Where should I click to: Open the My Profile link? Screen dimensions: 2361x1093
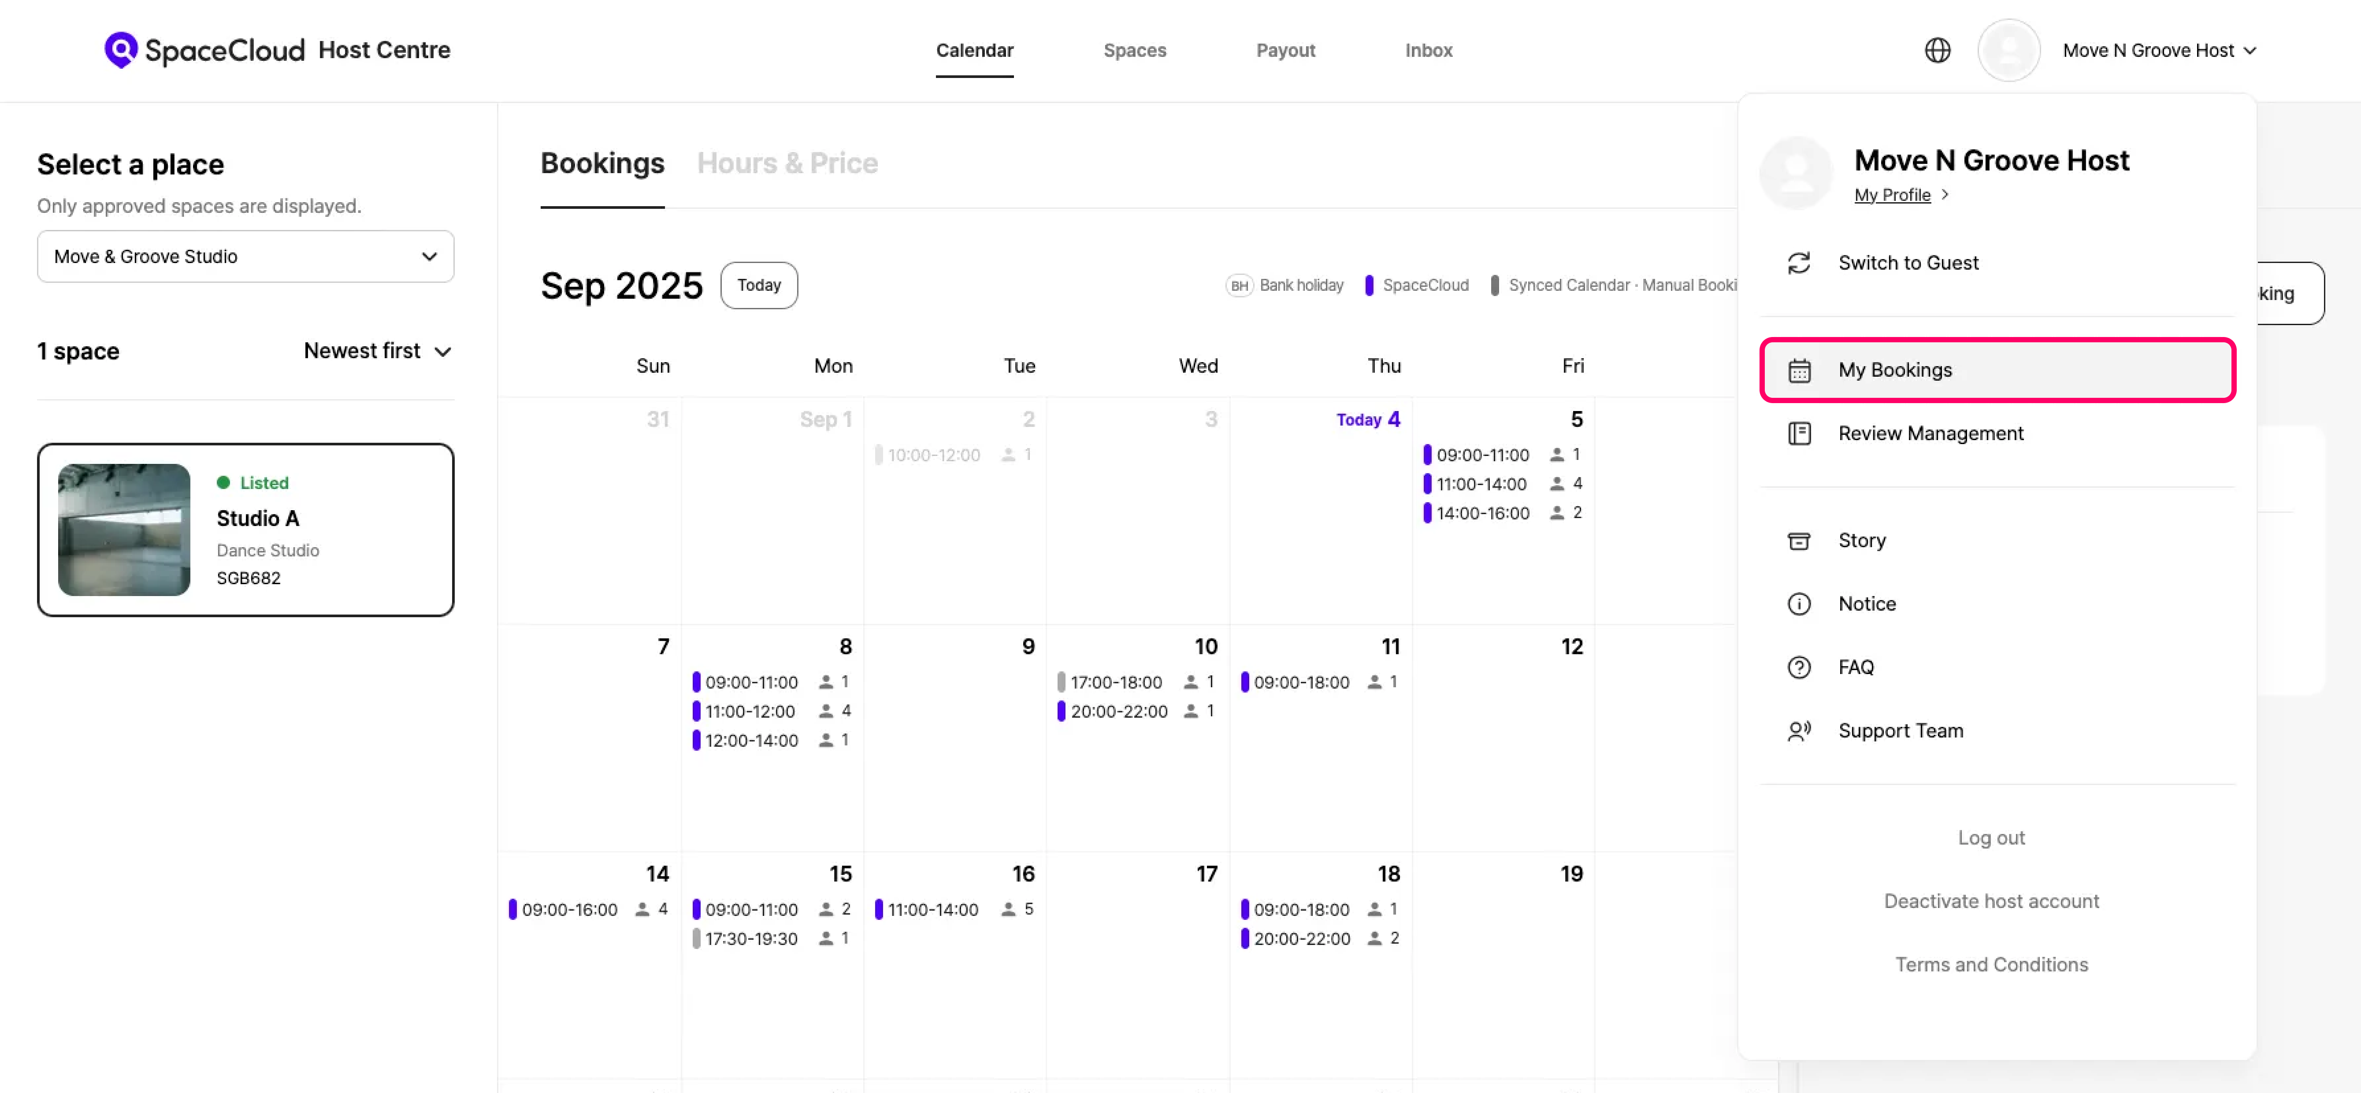pos(1892,195)
